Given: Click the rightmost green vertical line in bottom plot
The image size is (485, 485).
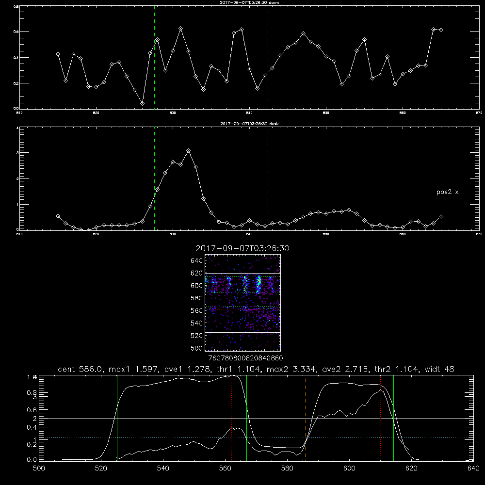Looking at the screenshot, I should pyautogui.click(x=393, y=418).
